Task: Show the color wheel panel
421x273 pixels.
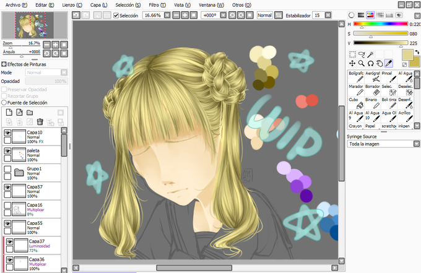Action: (x=351, y=15)
